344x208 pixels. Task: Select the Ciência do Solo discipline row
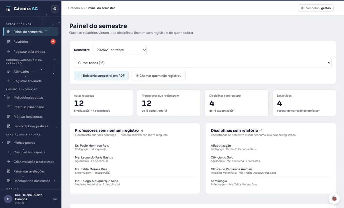pyautogui.click(x=271, y=159)
